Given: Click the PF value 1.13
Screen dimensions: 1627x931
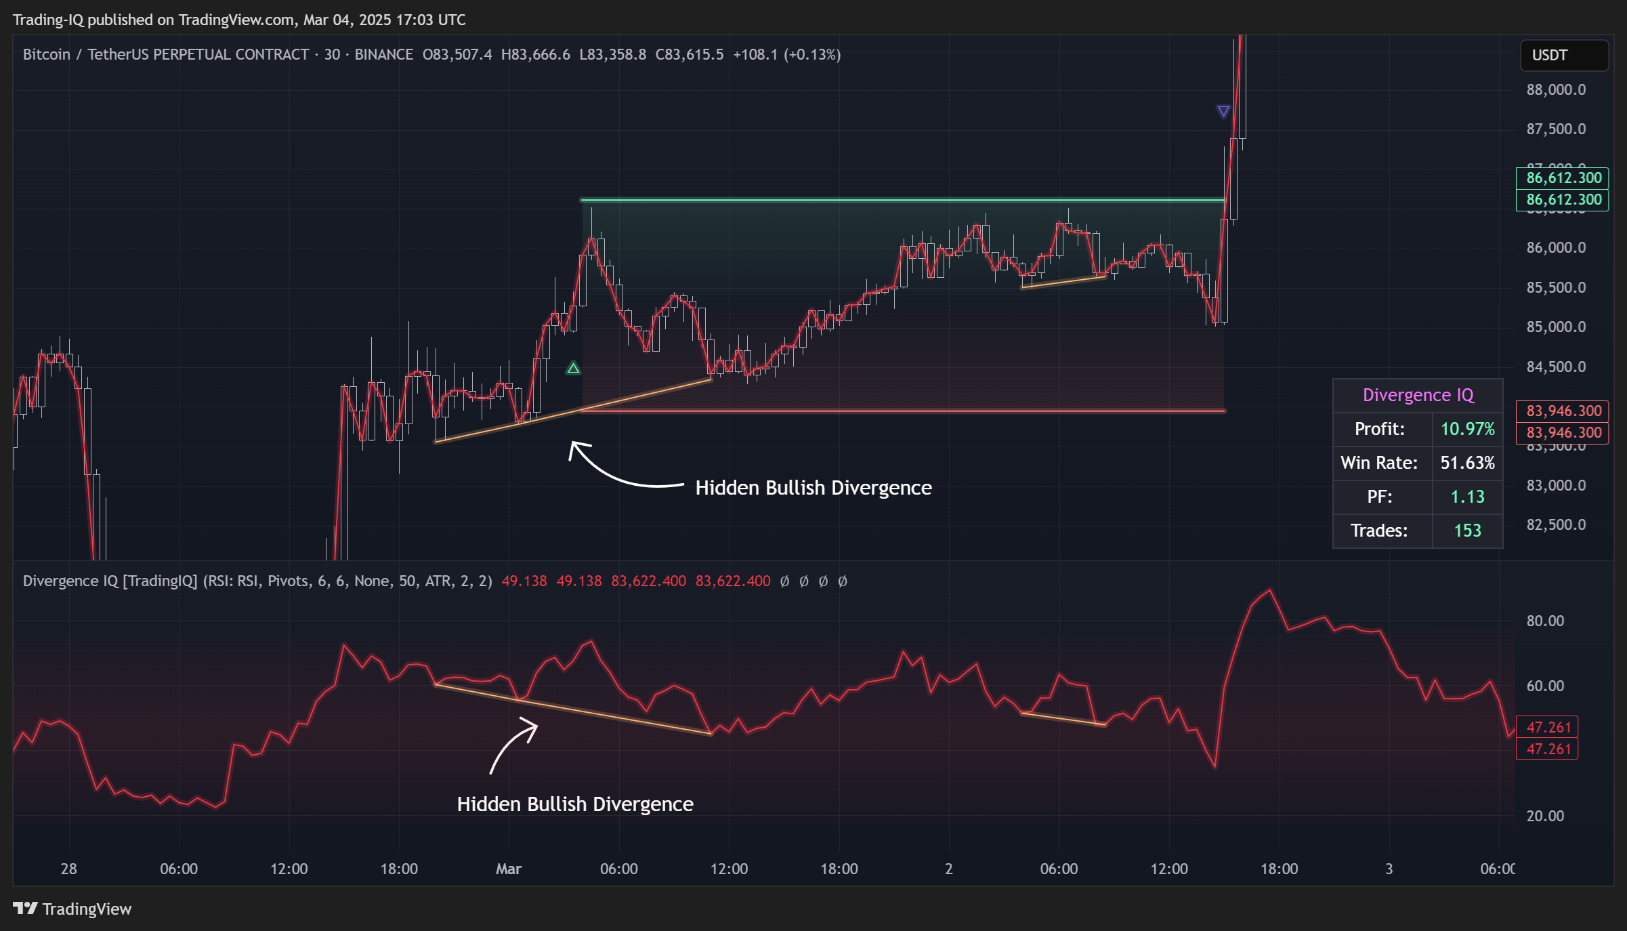Looking at the screenshot, I should tap(1467, 497).
